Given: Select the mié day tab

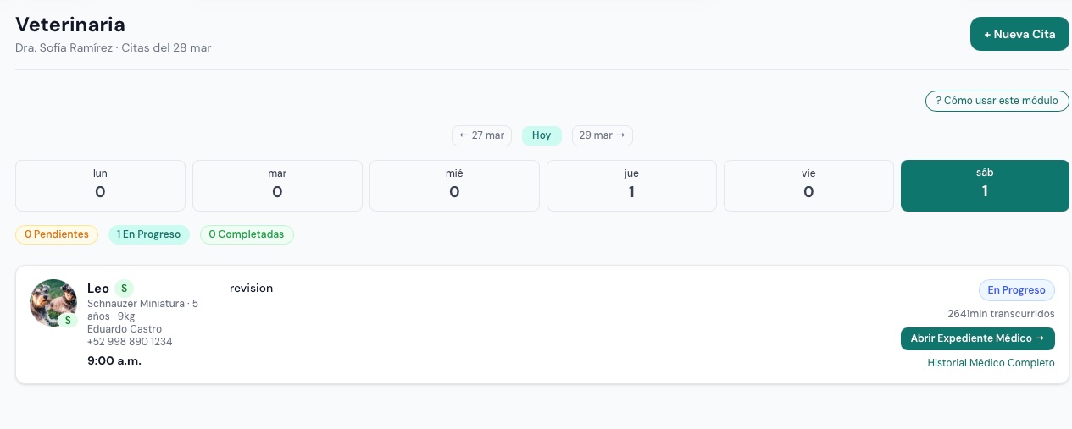Looking at the screenshot, I should 454,185.
